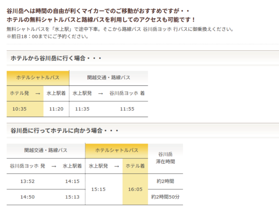This screenshot has height=209, width=279.
Task: Click the arrow between 水上駅発 and 谷川岳ヨッホ 着
Action: (100, 93)
